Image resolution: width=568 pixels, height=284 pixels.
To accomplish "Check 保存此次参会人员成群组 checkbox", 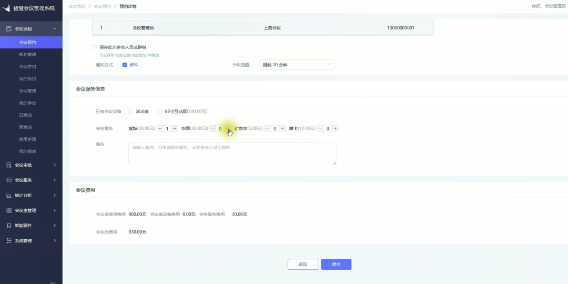I will tap(94, 47).
